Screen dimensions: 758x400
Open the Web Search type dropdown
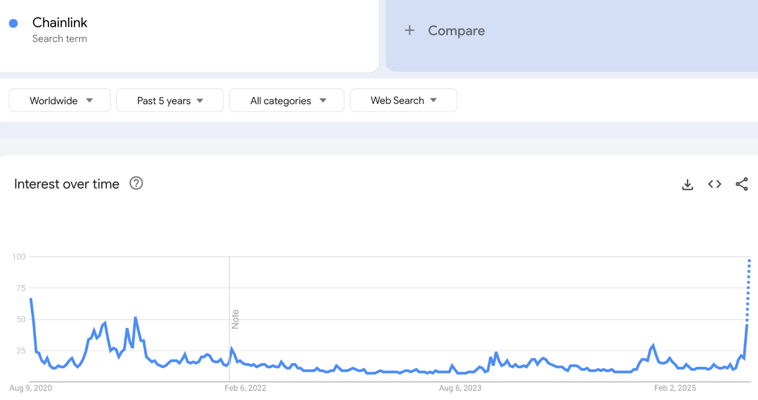[x=404, y=100]
